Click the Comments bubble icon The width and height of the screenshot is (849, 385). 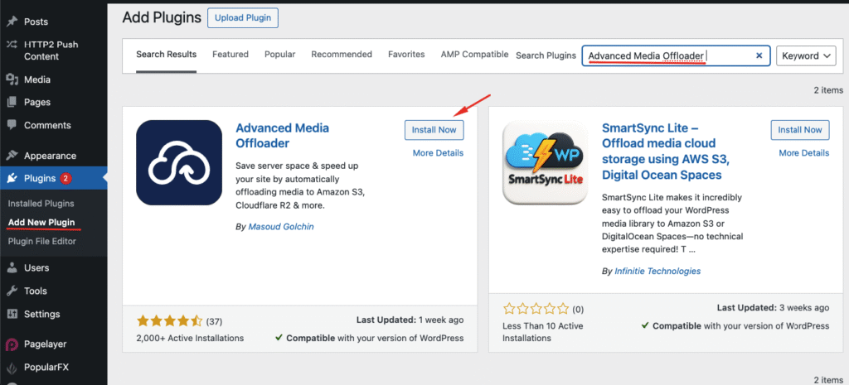pos(12,125)
